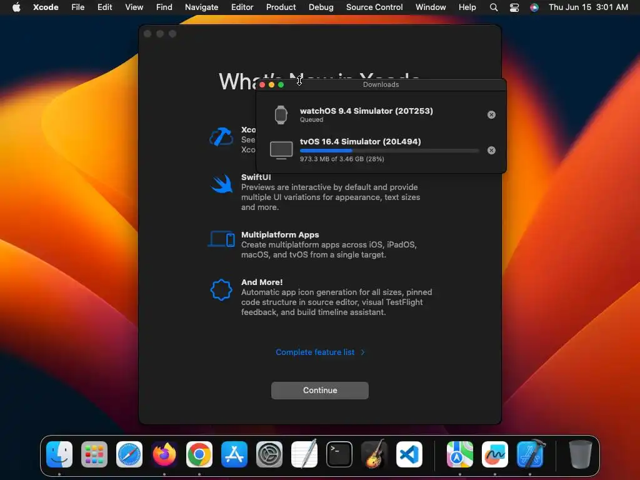
Task: Click the tvOS 16.4 Simulator (20L494) title
Action: tap(361, 142)
